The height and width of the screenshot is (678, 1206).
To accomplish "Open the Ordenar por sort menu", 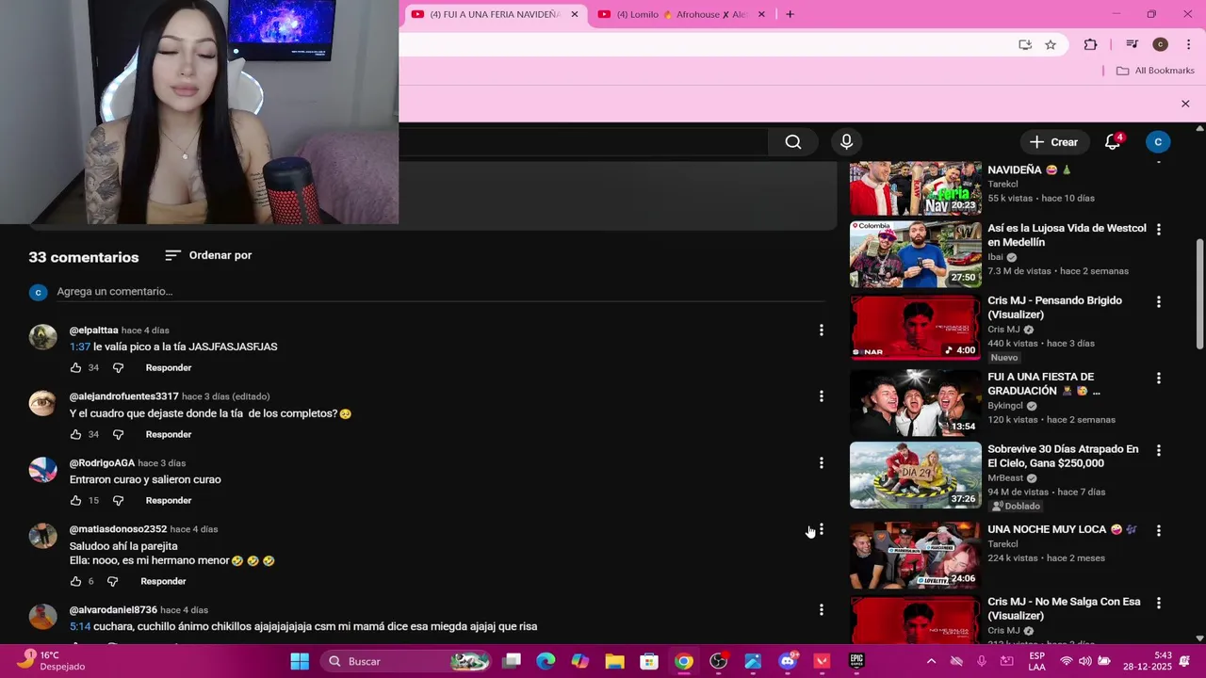I will (x=208, y=255).
